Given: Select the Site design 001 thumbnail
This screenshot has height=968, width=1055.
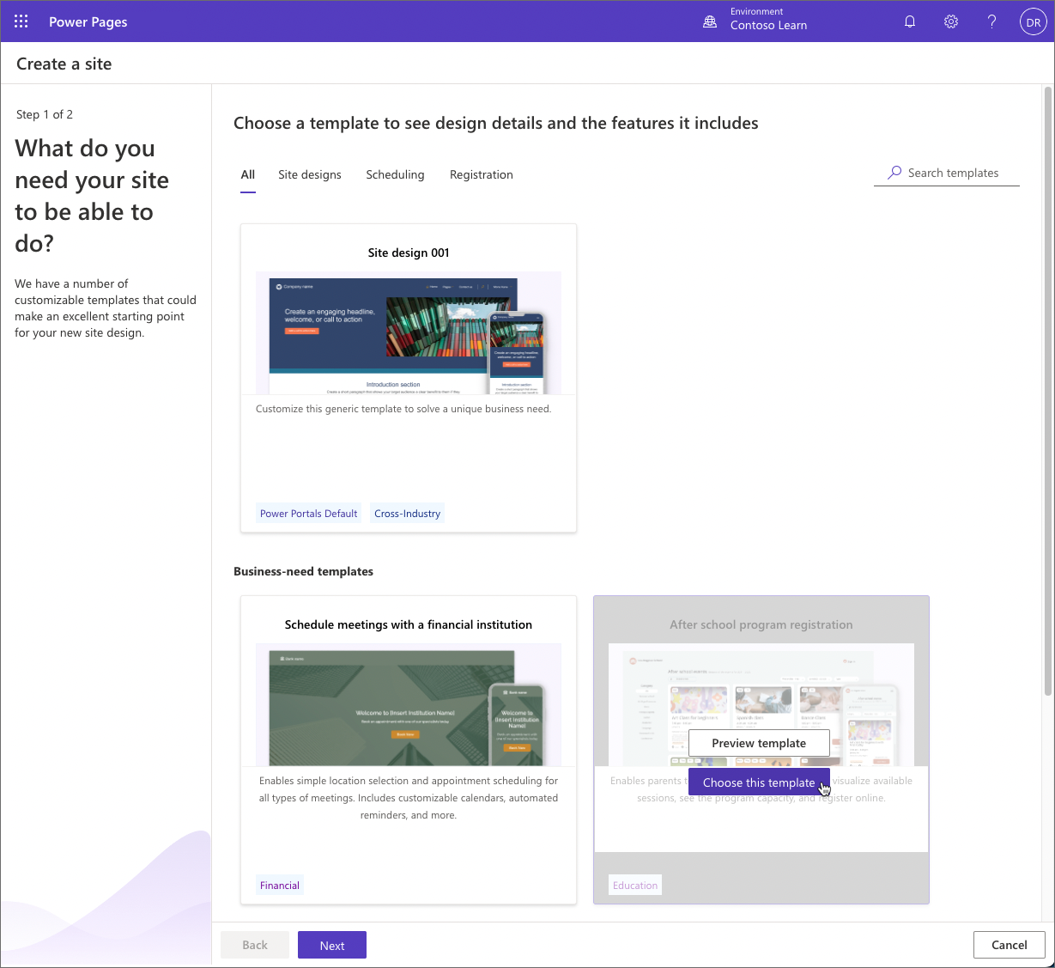Looking at the screenshot, I should click(x=409, y=332).
